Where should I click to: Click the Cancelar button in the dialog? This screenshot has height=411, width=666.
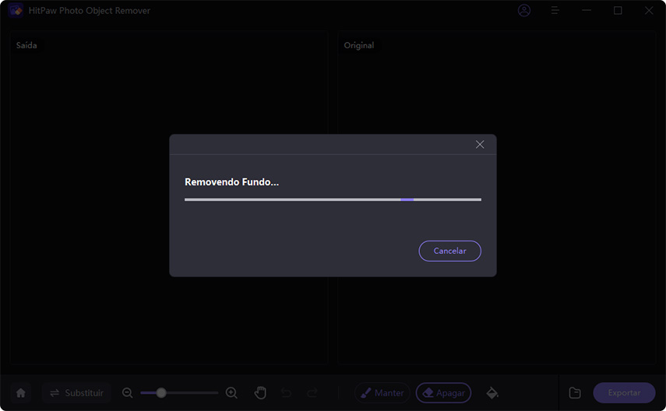tap(449, 251)
